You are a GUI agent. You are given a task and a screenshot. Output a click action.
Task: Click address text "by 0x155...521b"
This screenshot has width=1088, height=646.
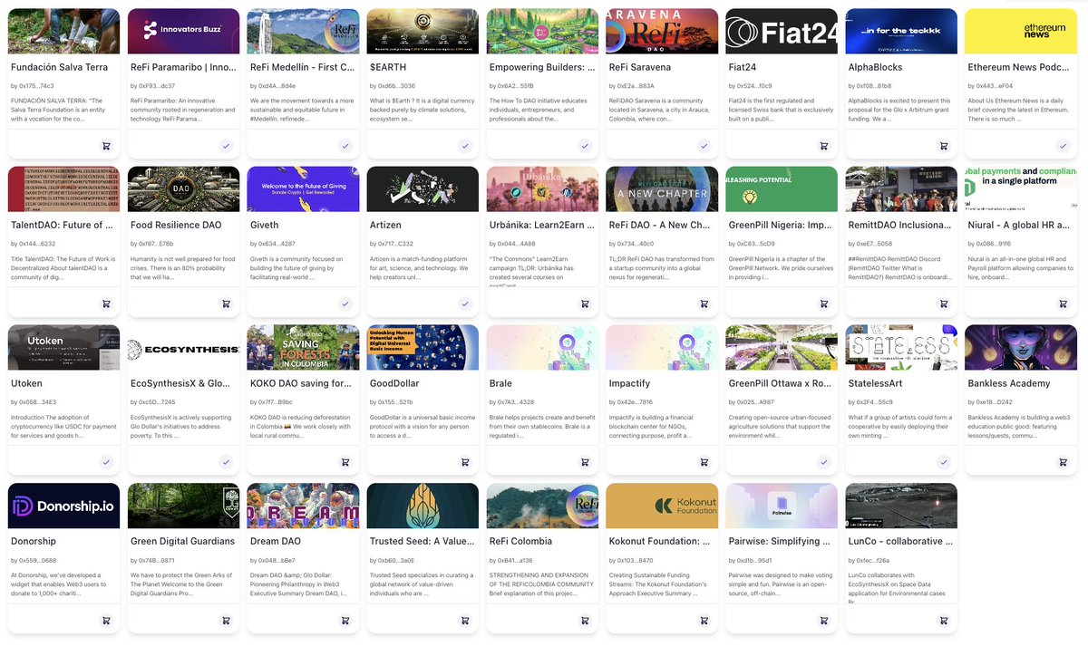(392, 402)
